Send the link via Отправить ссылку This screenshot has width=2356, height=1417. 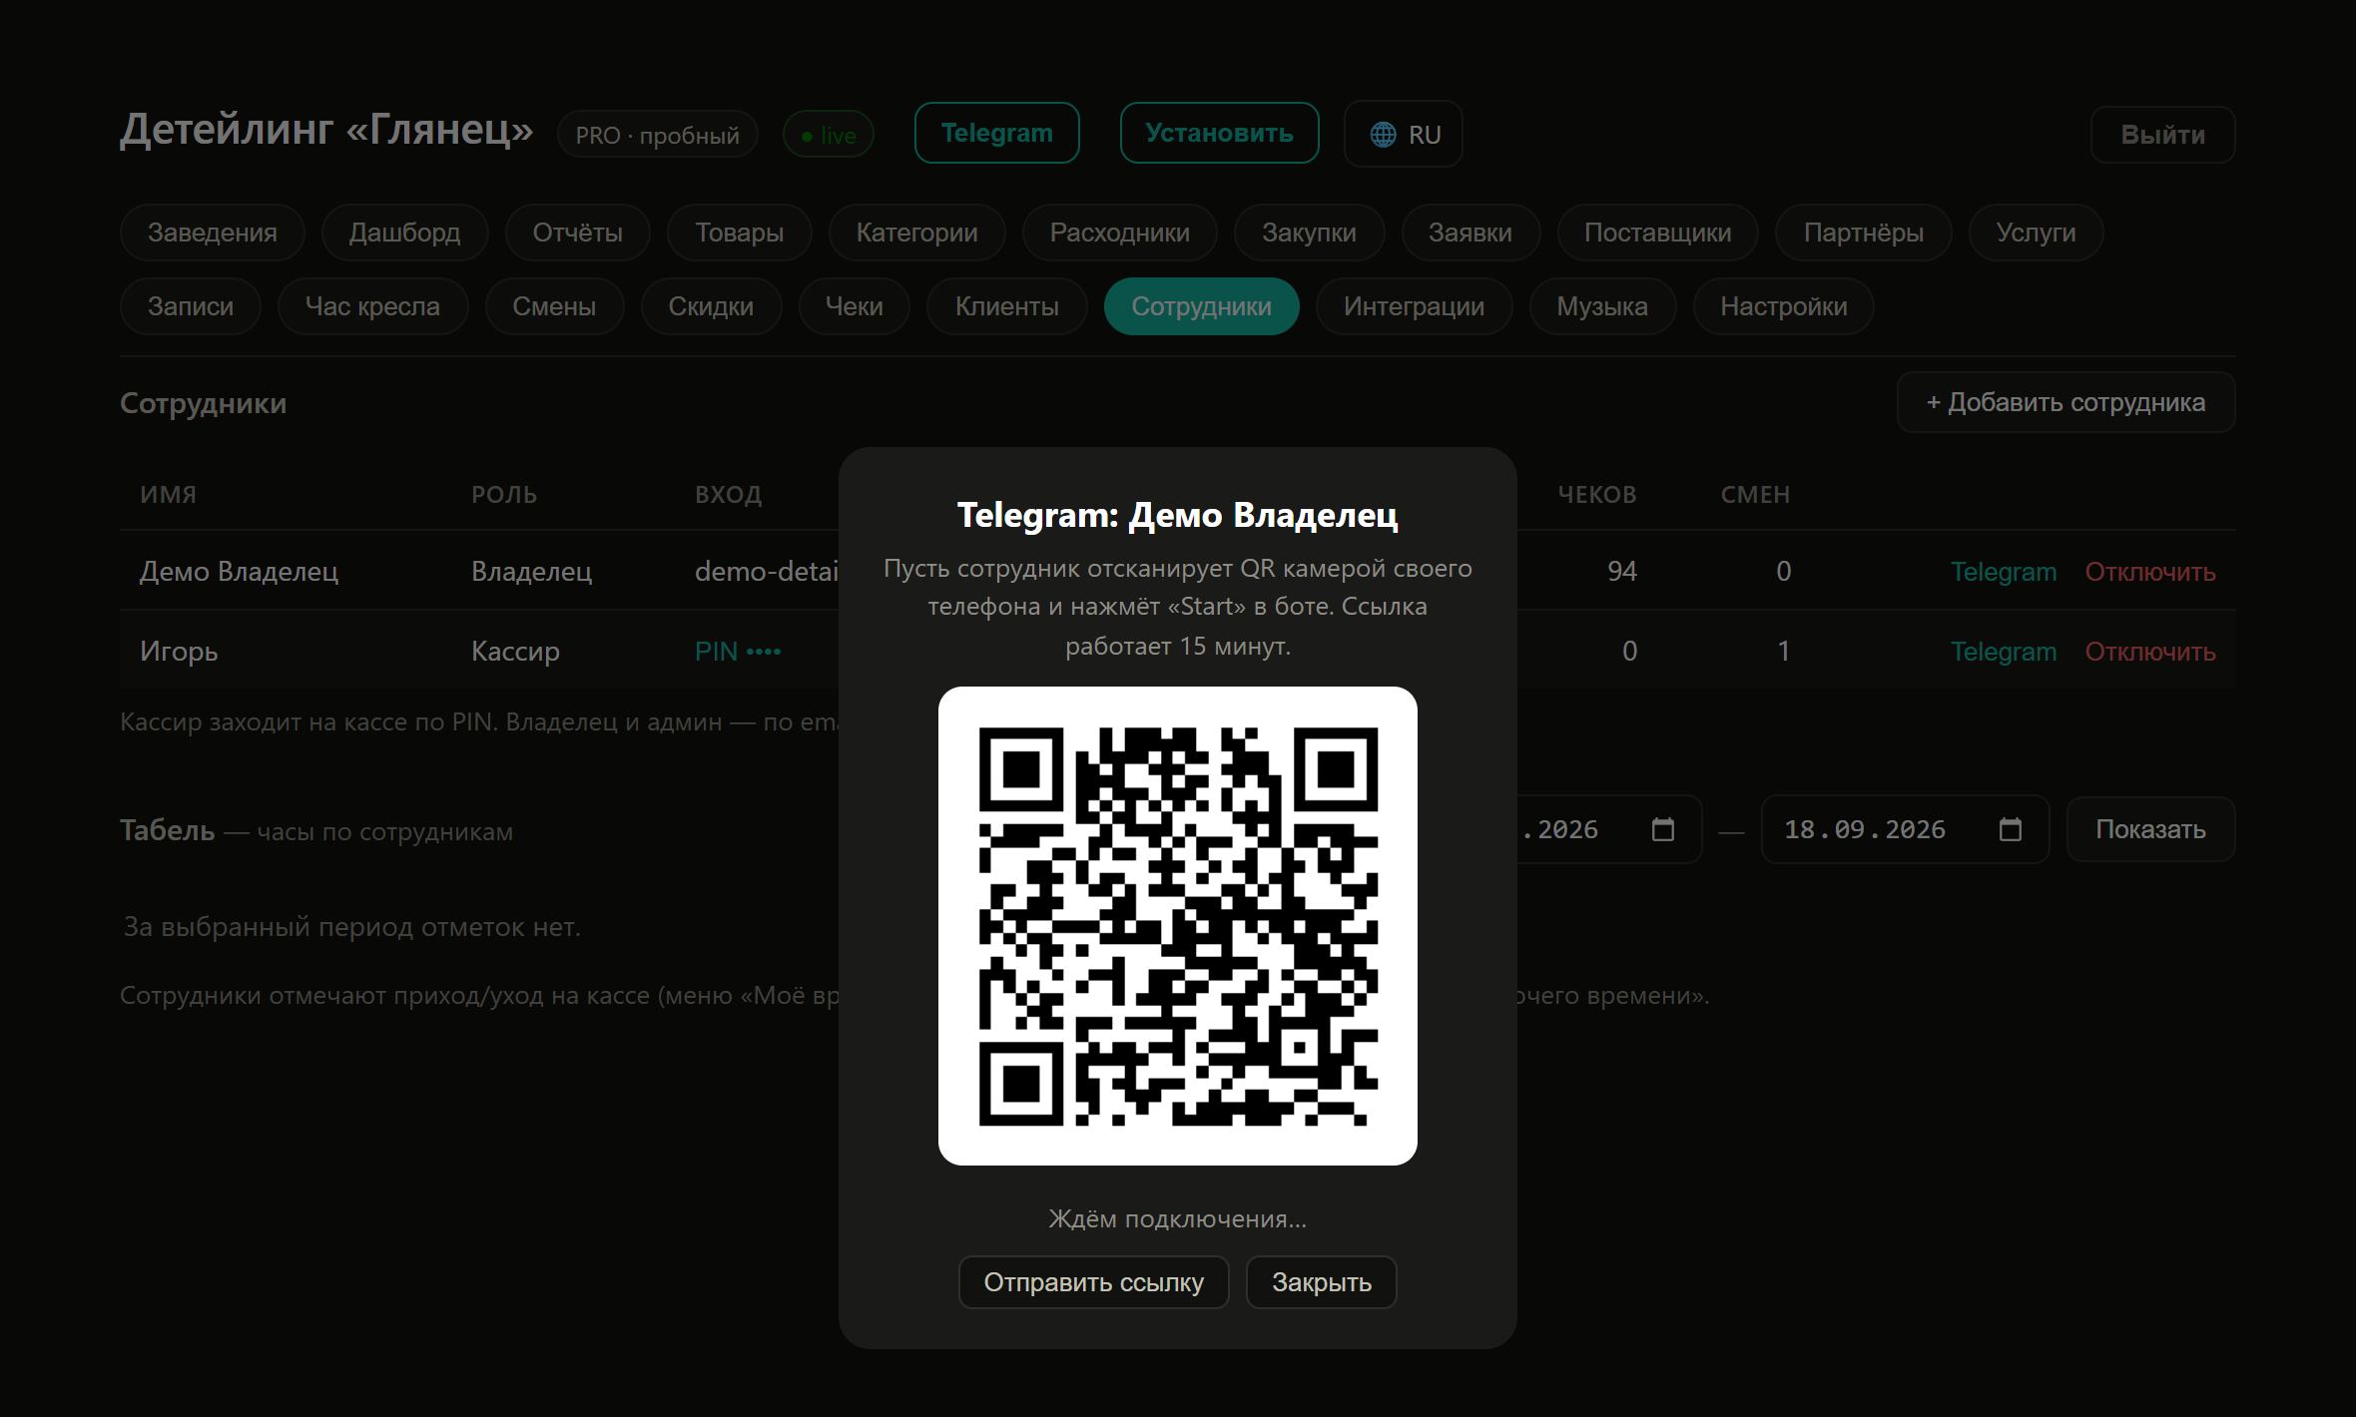(1094, 1282)
